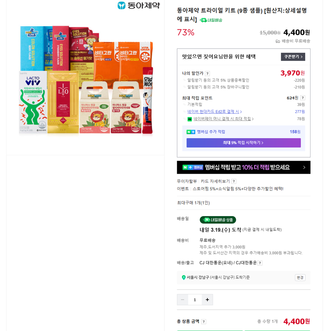Click help icon next to CJ대한통운
The width and height of the screenshot is (326, 331).
[260, 263]
